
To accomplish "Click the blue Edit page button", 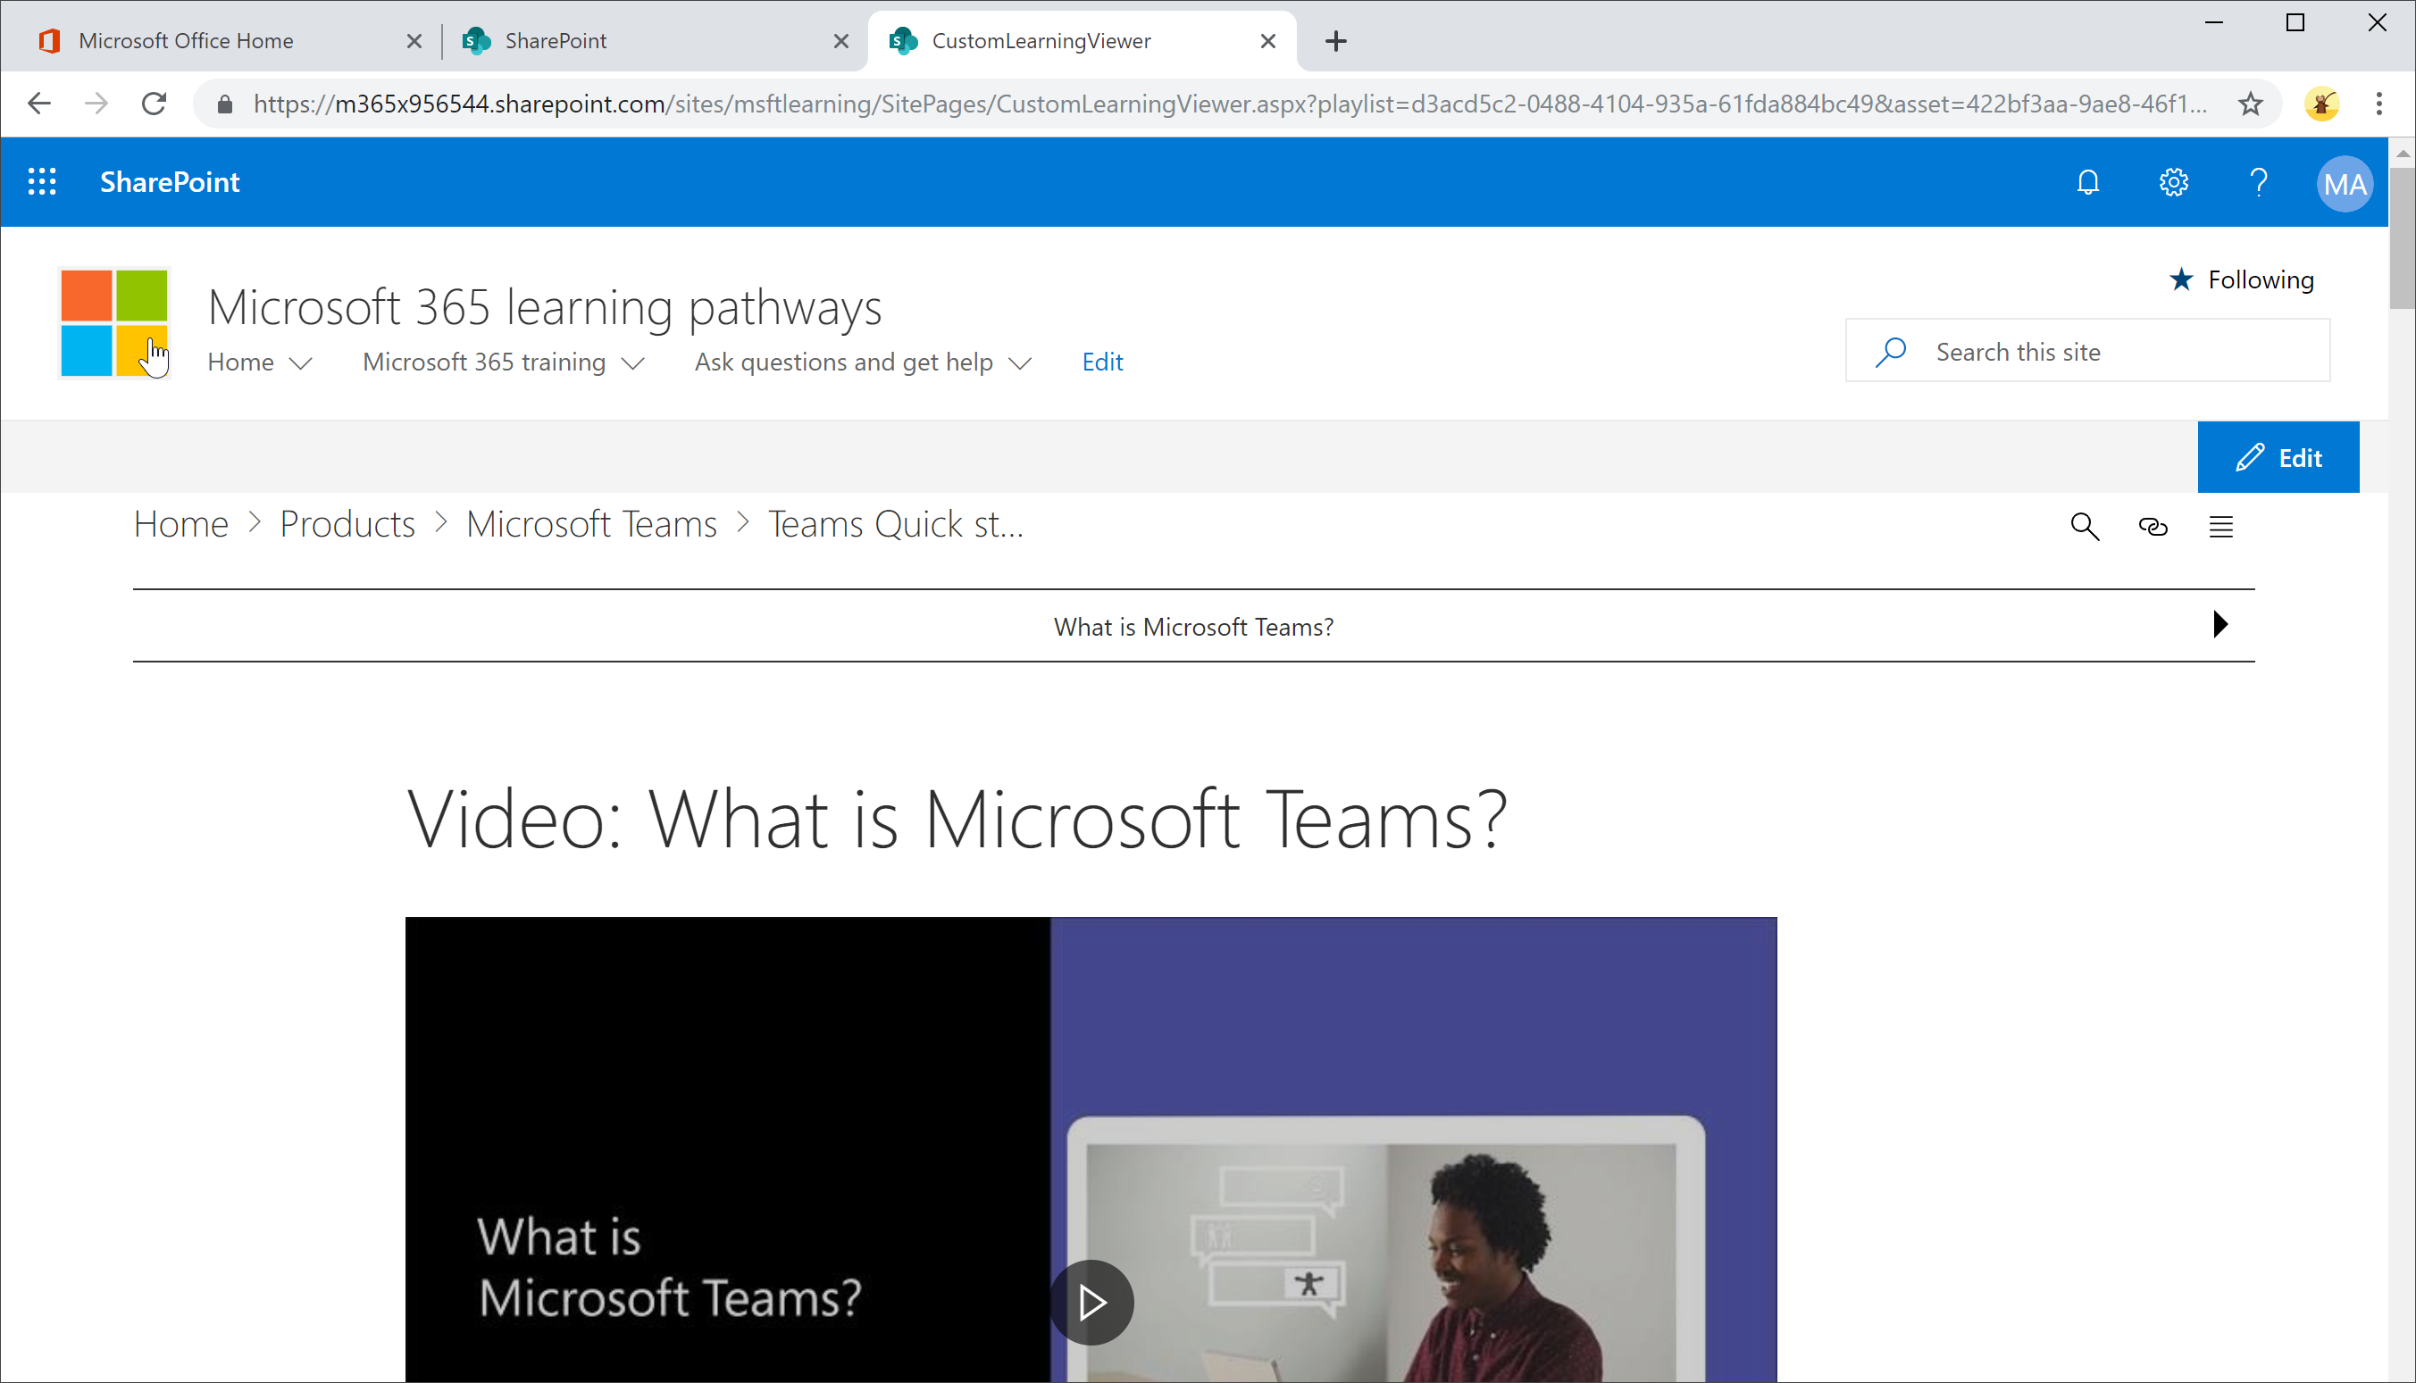I will coord(2278,458).
